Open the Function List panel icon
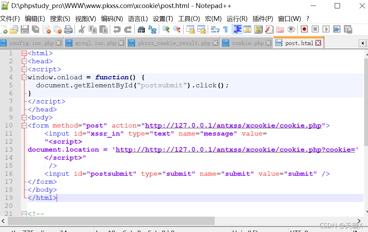The height and width of the screenshot is (232, 368). [269, 30]
